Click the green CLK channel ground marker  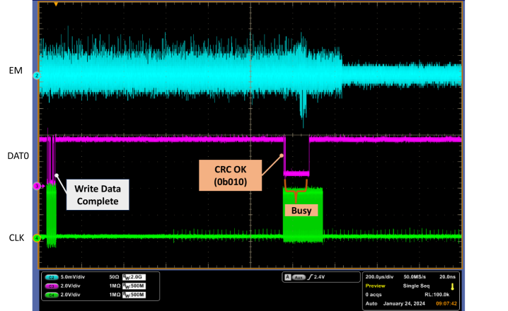(35, 237)
